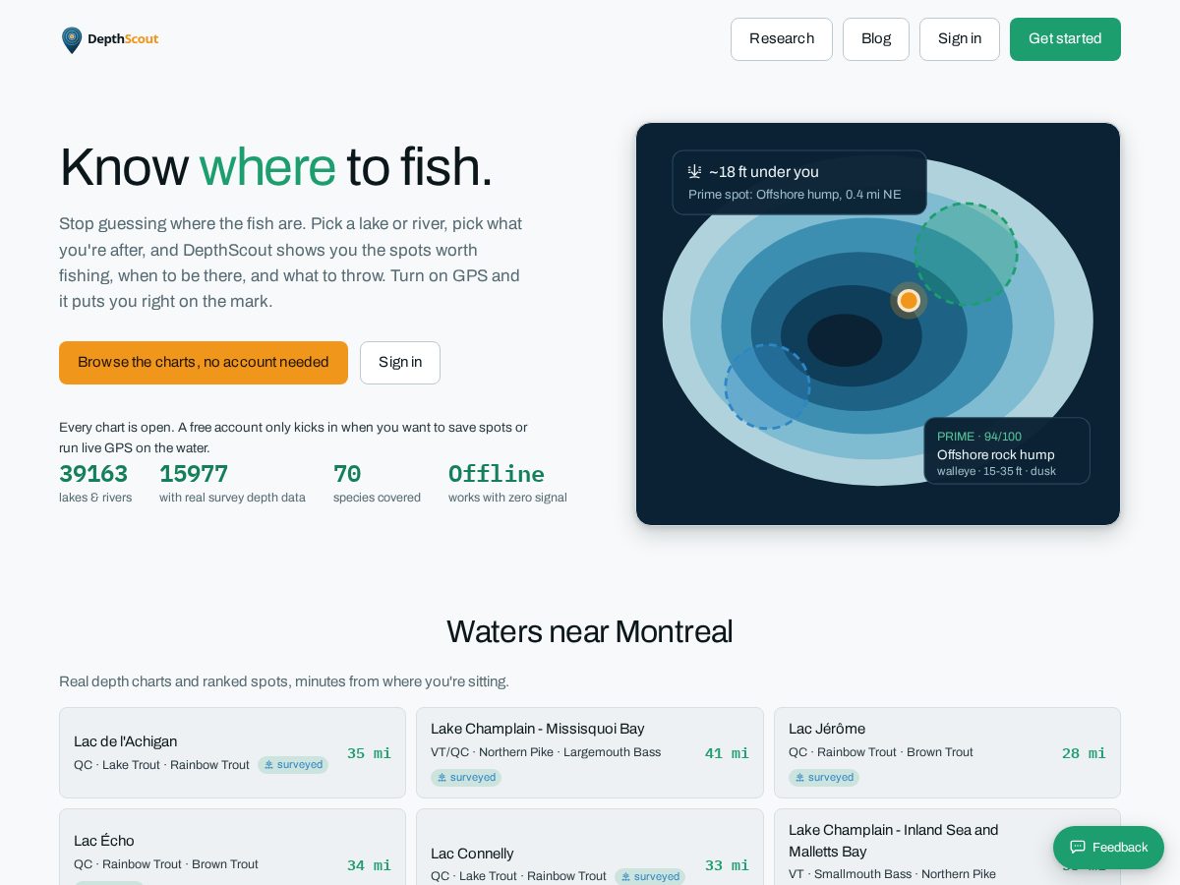Open Lake Champlain - Inland Sea and Malletts Bay
This screenshot has width=1180, height=885.
(947, 847)
